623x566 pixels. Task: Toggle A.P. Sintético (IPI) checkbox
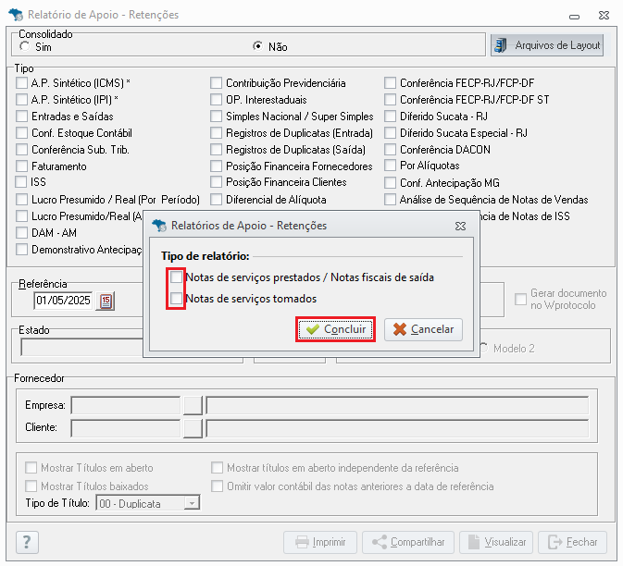pos(21,99)
